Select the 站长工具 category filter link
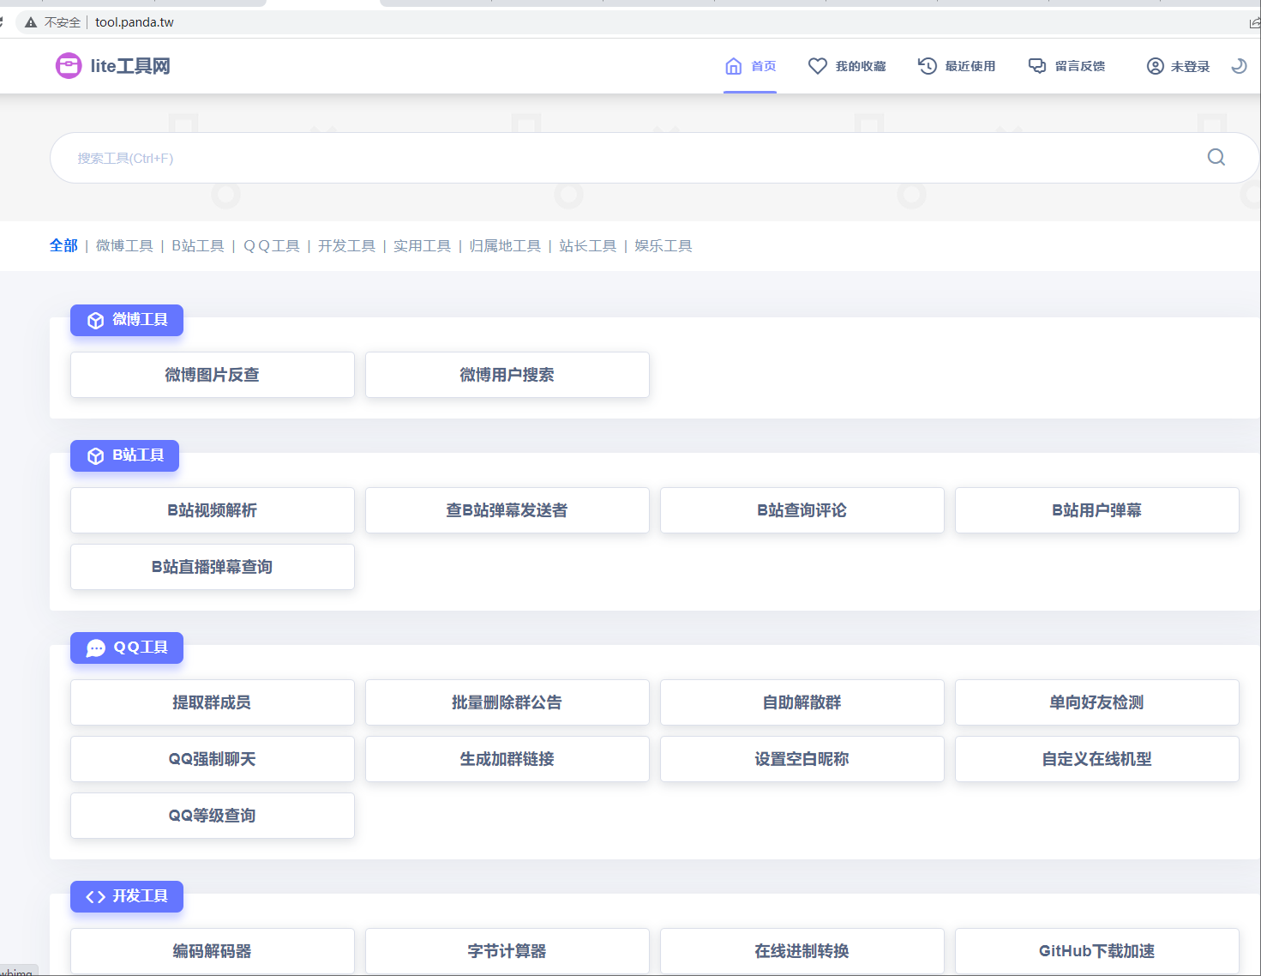 click(588, 246)
